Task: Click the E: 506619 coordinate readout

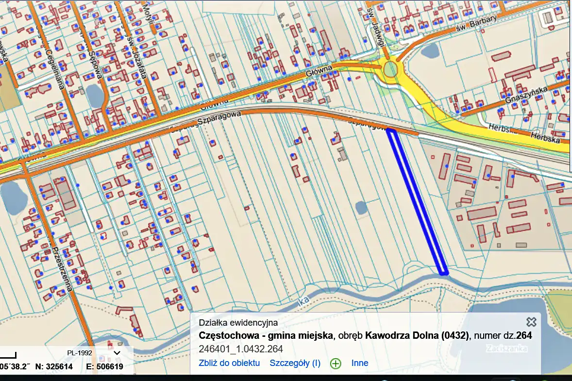Action: tap(104, 367)
